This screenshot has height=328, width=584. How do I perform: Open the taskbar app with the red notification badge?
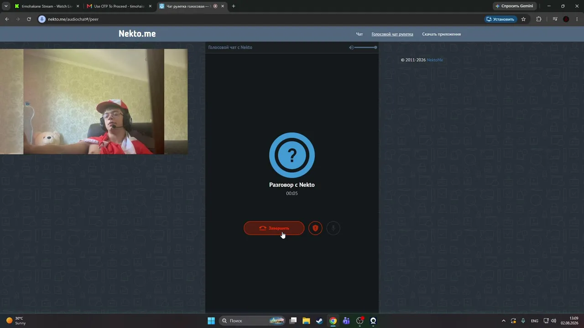(x=360, y=321)
